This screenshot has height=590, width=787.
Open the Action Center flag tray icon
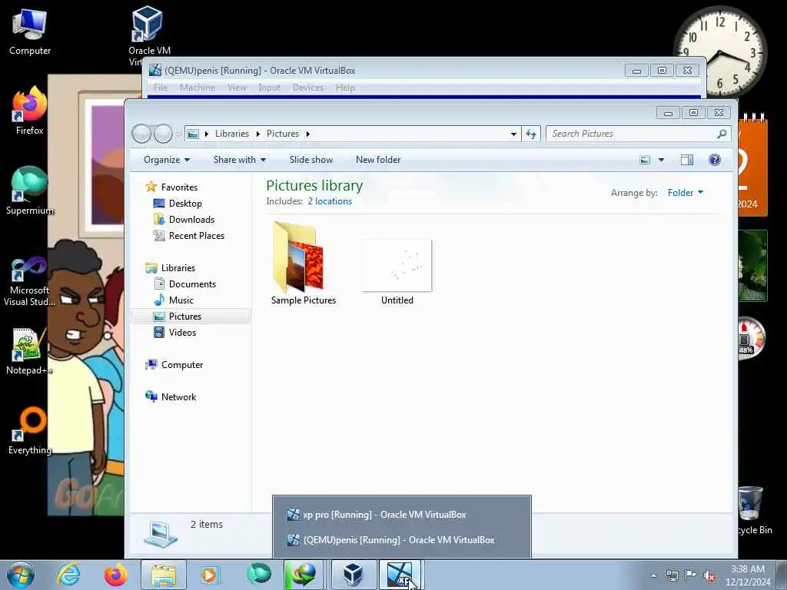691,575
